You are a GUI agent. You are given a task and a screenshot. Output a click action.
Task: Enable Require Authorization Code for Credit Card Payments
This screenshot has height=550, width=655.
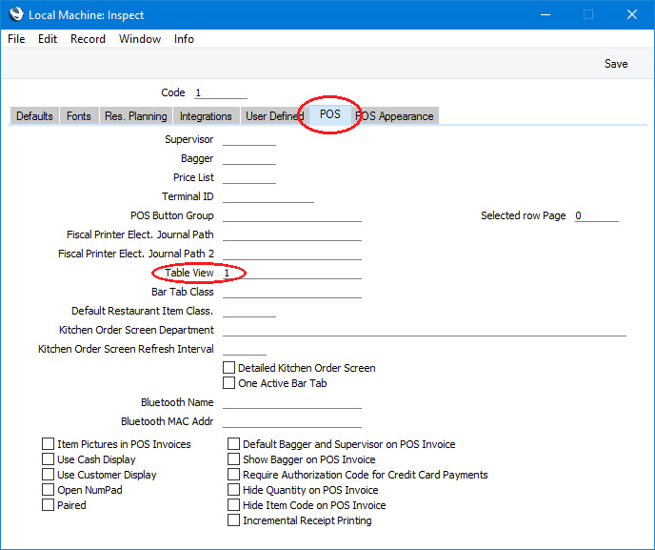[233, 475]
